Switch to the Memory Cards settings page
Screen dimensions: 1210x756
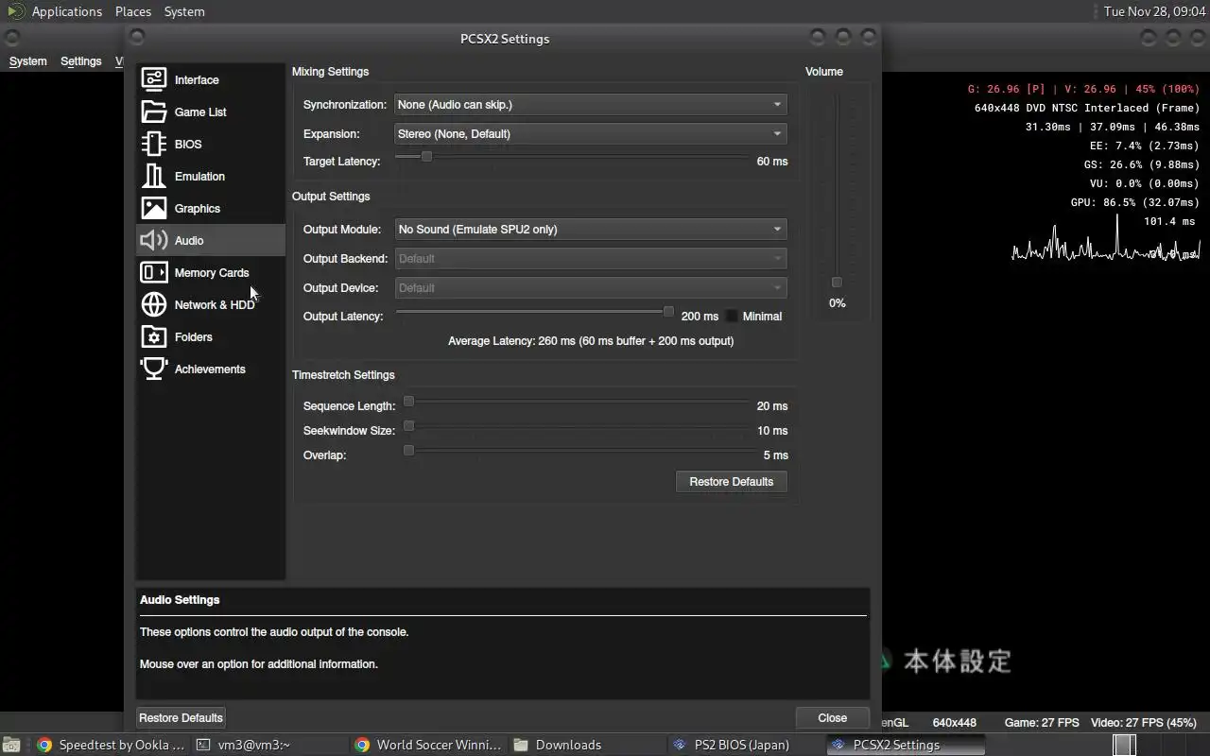click(211, 272)
